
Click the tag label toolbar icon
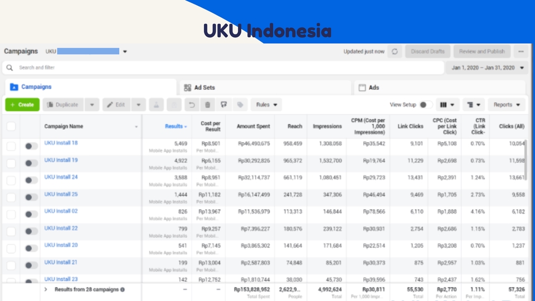240,105
